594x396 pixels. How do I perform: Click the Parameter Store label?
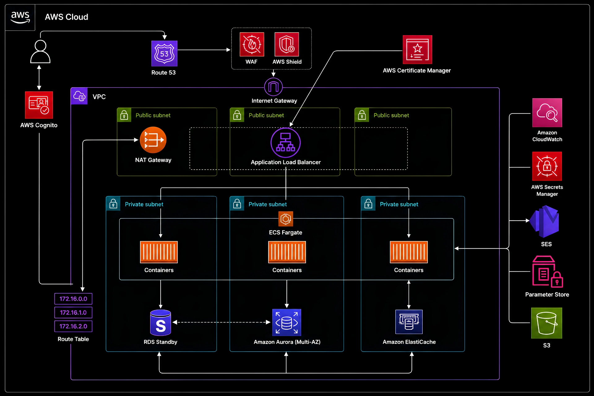(x=547, y=295)
